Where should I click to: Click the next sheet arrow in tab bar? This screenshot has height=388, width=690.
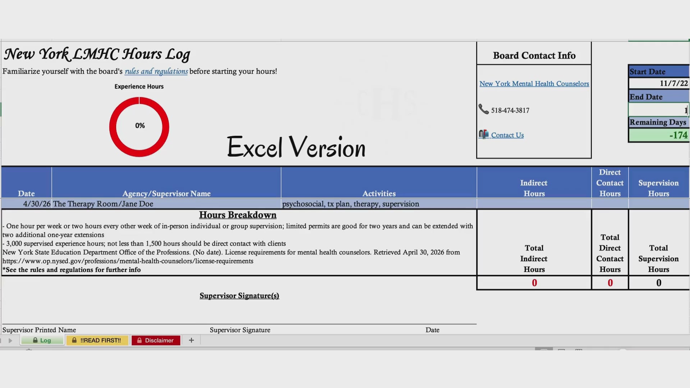[x=10, y=340]
